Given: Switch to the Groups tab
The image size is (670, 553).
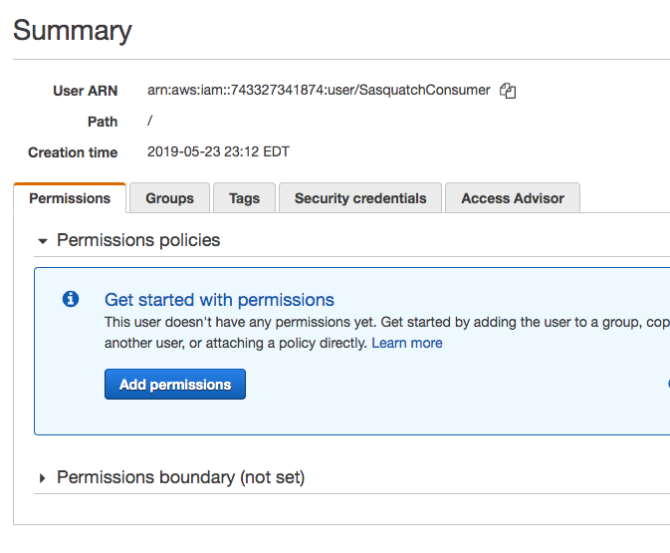Looking at the screenshot, I should (x=169, y=198).
